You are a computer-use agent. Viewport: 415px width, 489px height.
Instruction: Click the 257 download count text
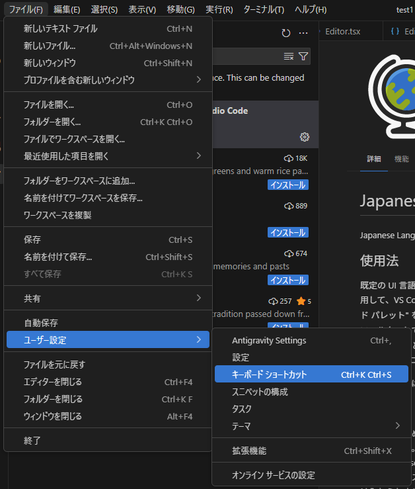click(285, 301)
